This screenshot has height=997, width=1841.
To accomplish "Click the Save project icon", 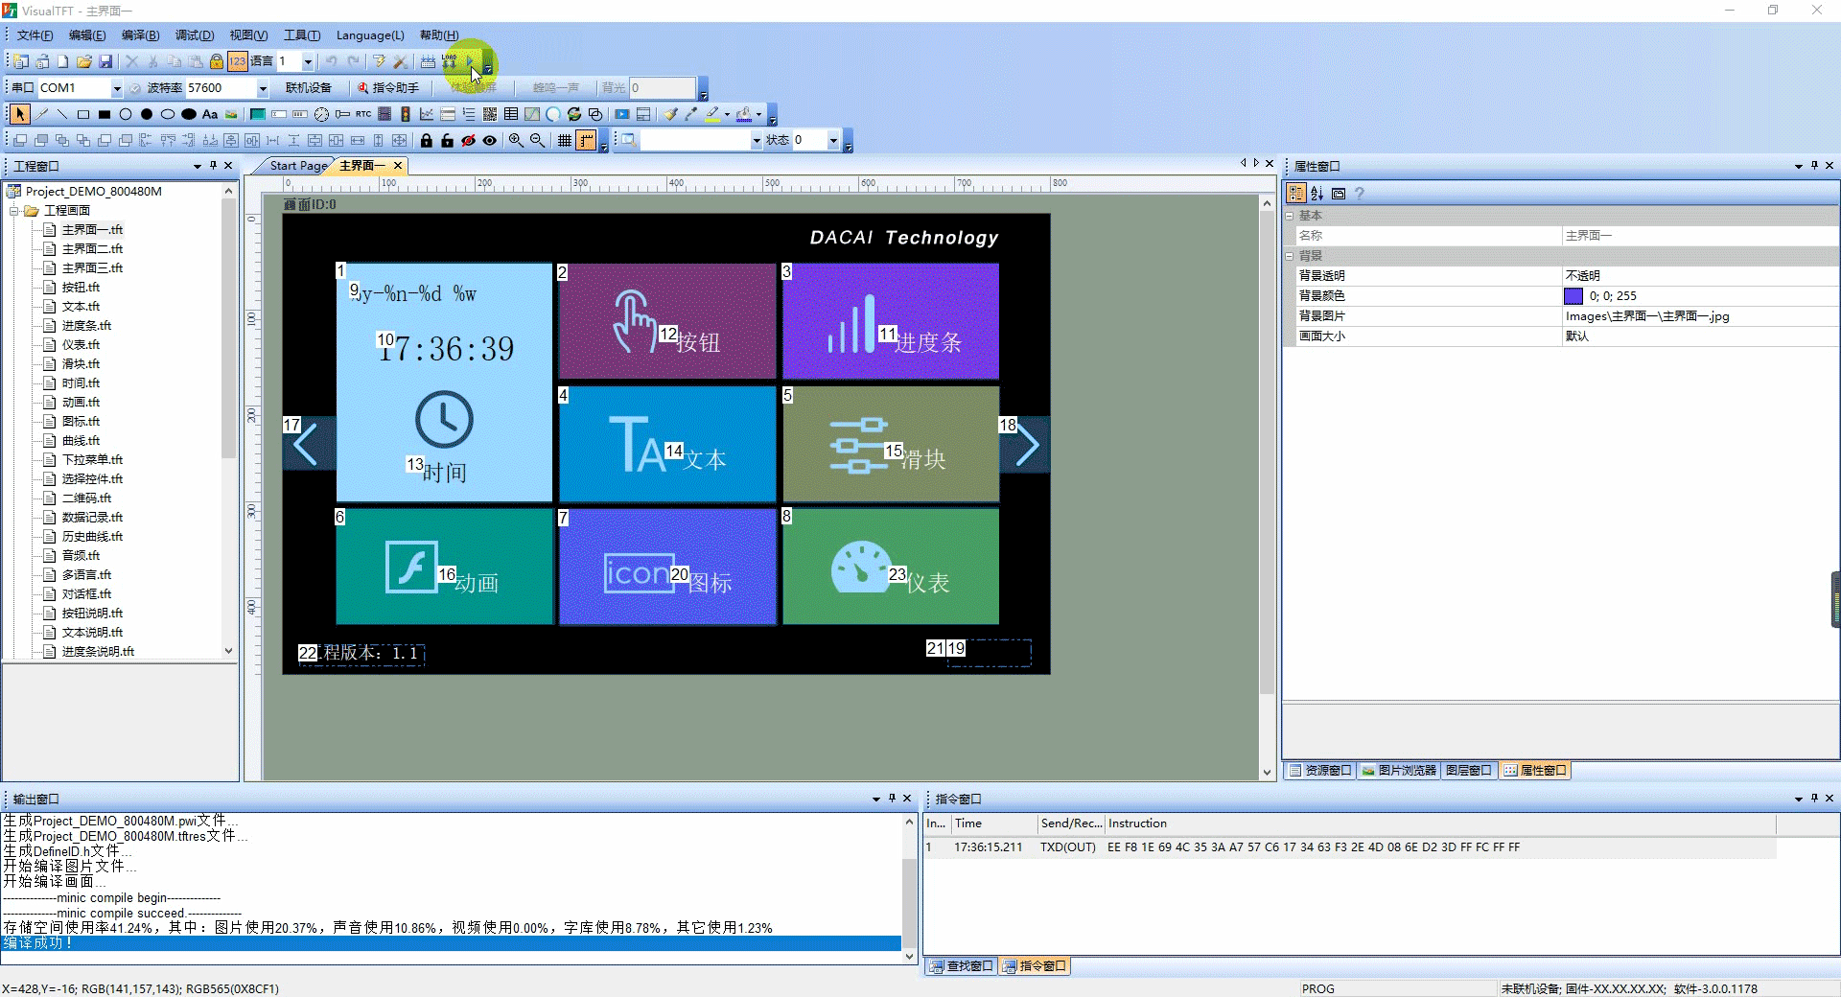I will click(105, 61).
